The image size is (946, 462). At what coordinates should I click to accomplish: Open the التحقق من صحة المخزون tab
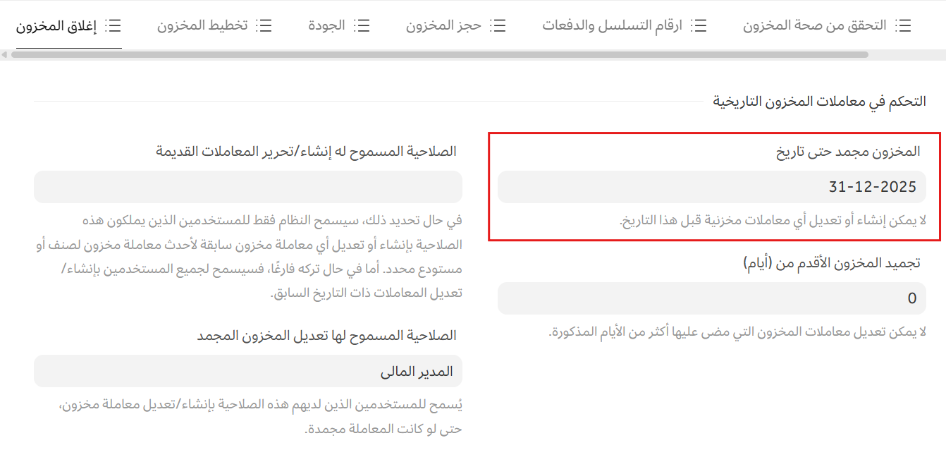(814, 26)
